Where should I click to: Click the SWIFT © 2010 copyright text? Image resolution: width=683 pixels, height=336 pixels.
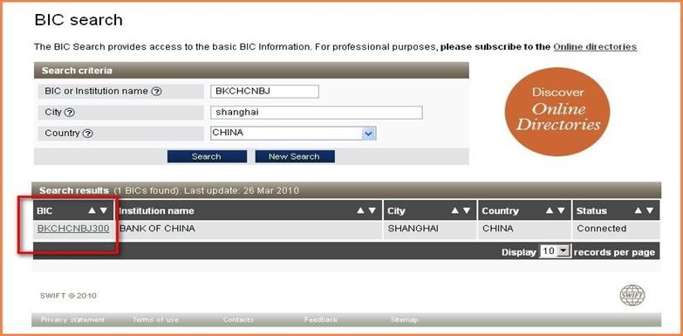click(68, 296)
